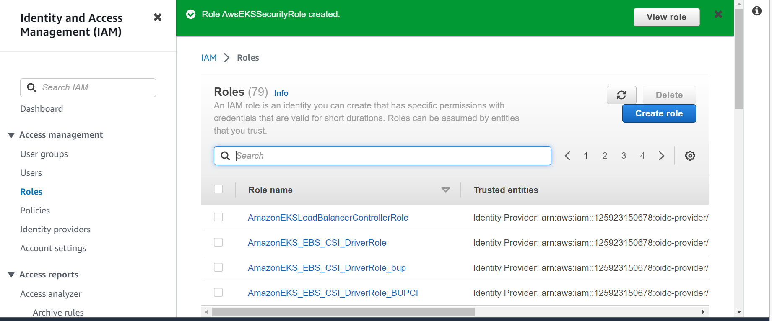Viewport: 772px width, 321px height.
Task: Click the info circle icon at top right
Action: point(757,11)
